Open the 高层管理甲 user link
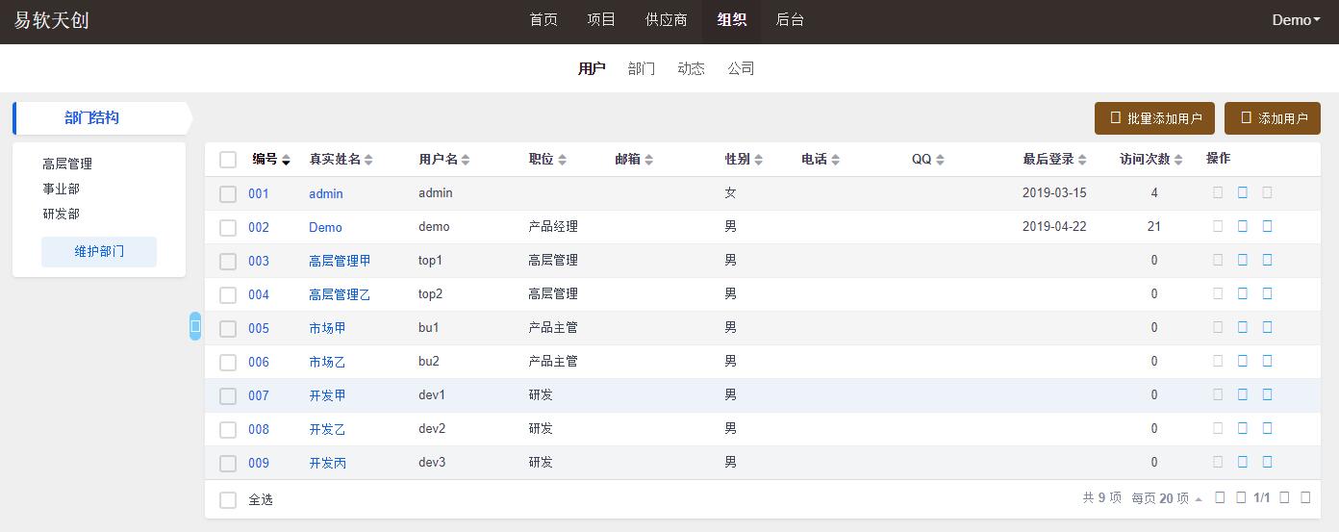 click(340, 261)
